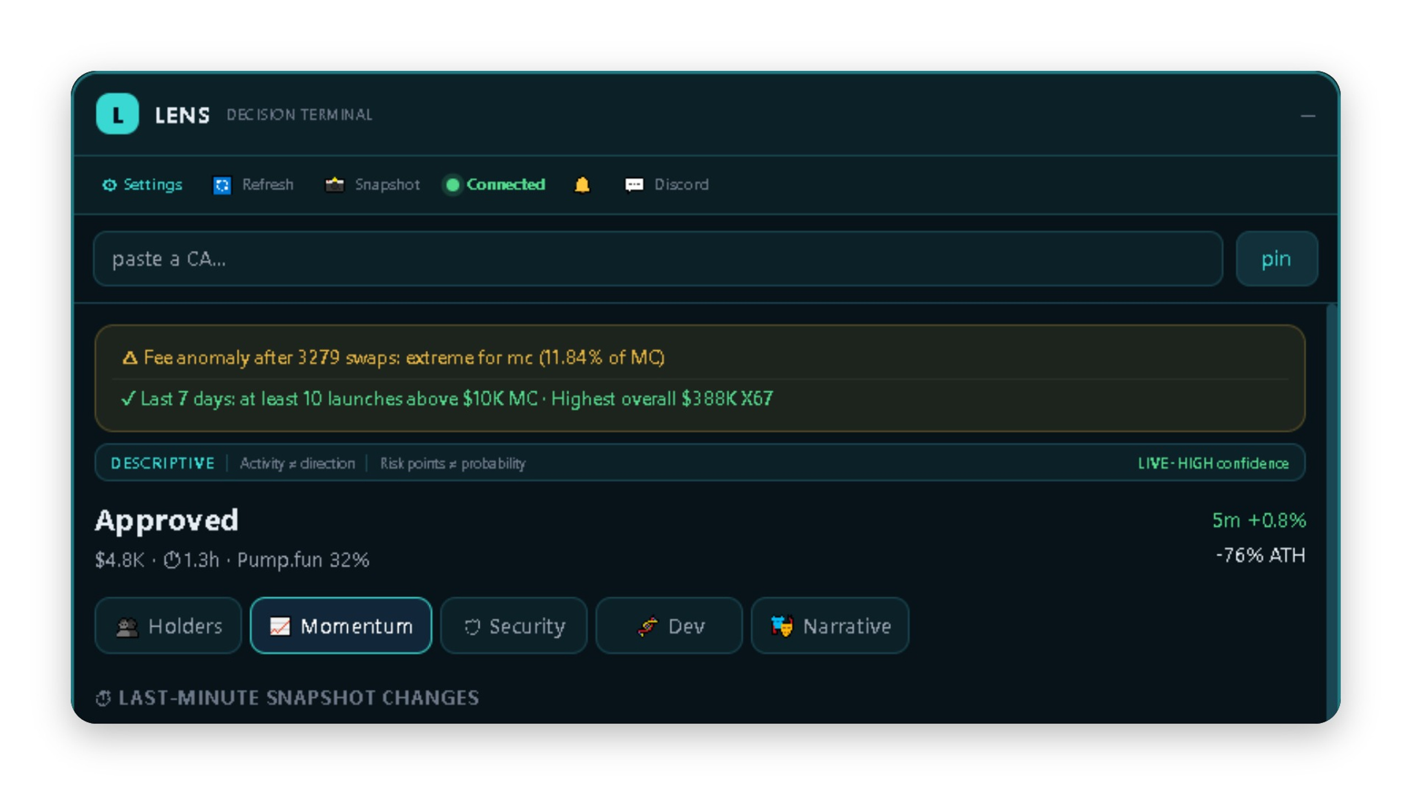Click the pin button
This screenshot has width=1411, height=794.
(1277, 259)
